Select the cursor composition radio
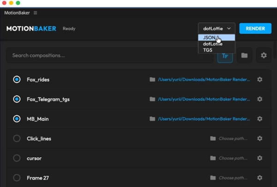The image size is (277, 187). [17, 158]
